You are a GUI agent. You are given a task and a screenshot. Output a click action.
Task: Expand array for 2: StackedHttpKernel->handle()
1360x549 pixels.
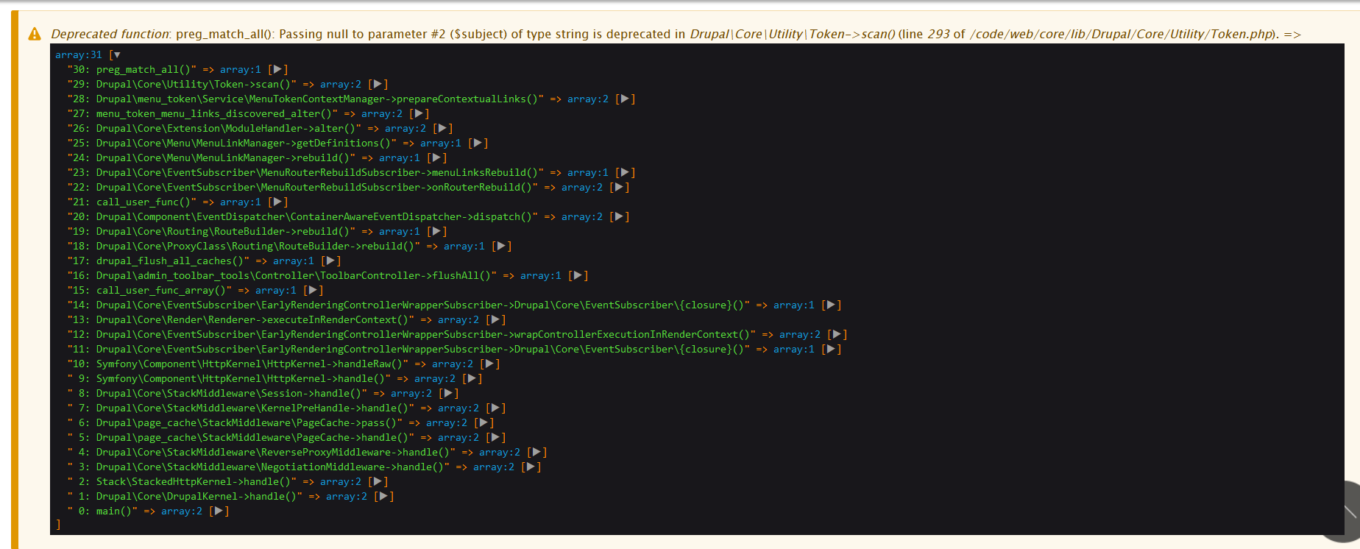pyautogui.click(x=378, y=482)
